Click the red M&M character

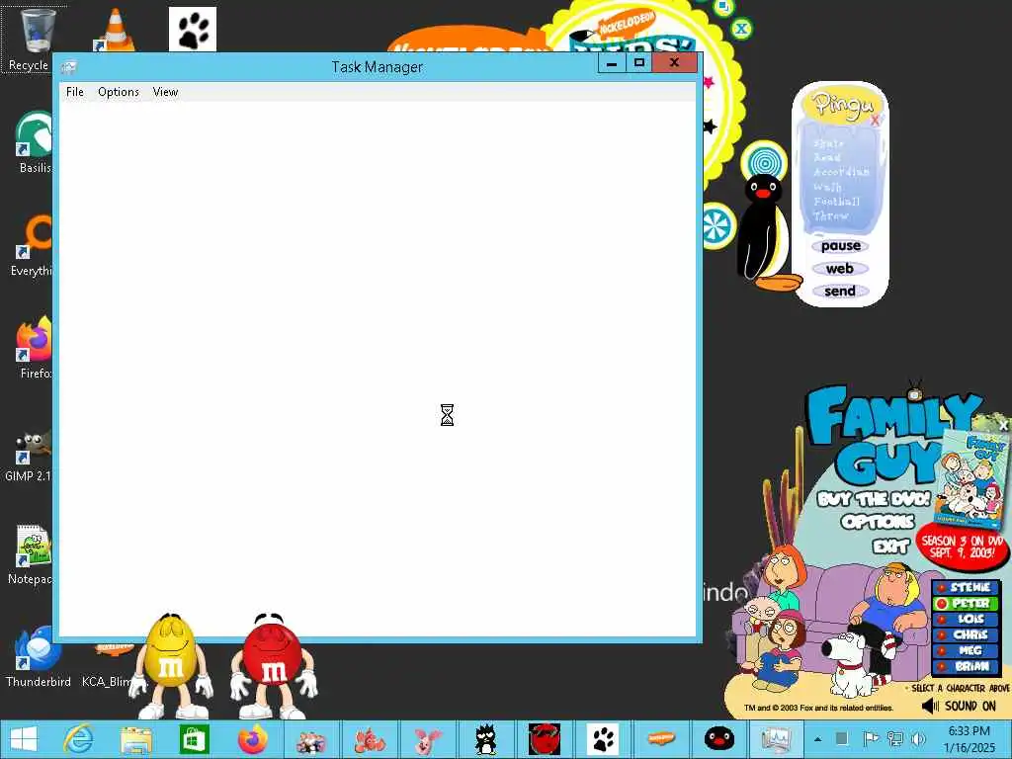(273, 665)
